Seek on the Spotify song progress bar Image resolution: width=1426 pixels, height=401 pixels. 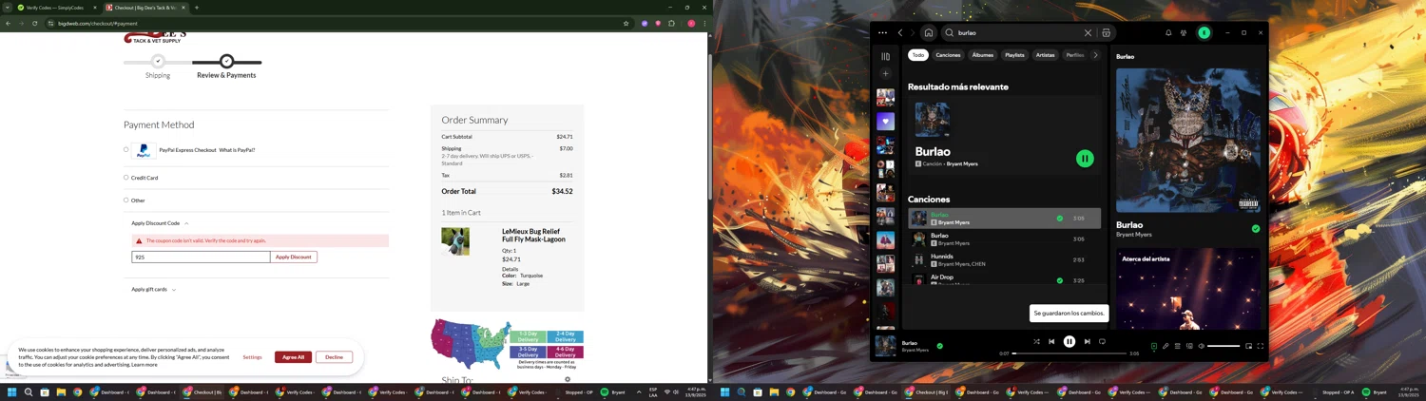coord(1069,353)
